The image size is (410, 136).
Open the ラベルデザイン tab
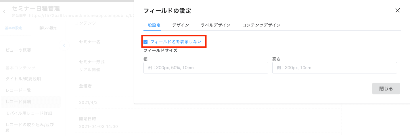pyautogui.click(x=216, y=25)
